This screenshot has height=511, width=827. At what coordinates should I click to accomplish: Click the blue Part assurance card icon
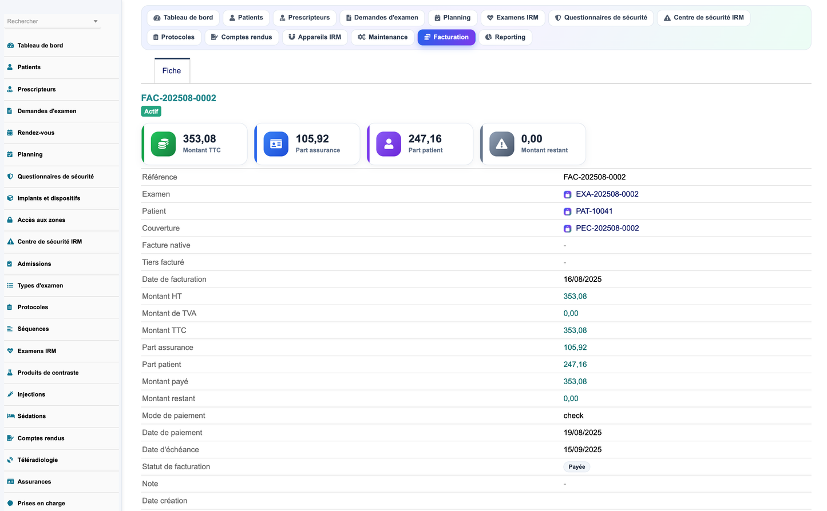point(276,144)
